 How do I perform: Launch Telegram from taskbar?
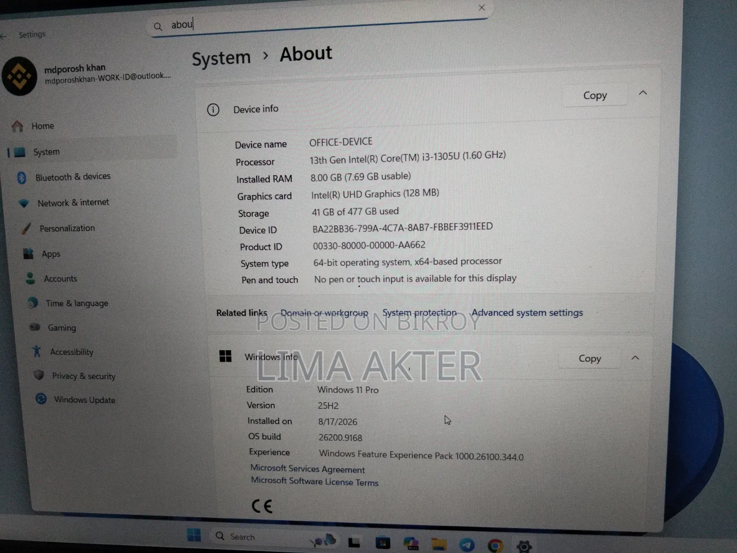[467, 545]
